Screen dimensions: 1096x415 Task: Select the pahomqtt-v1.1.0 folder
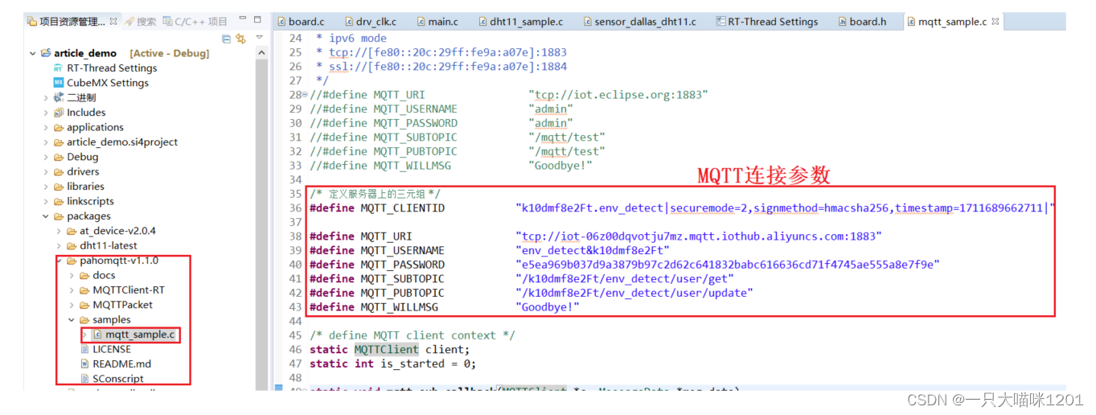[x=118, y=261]
